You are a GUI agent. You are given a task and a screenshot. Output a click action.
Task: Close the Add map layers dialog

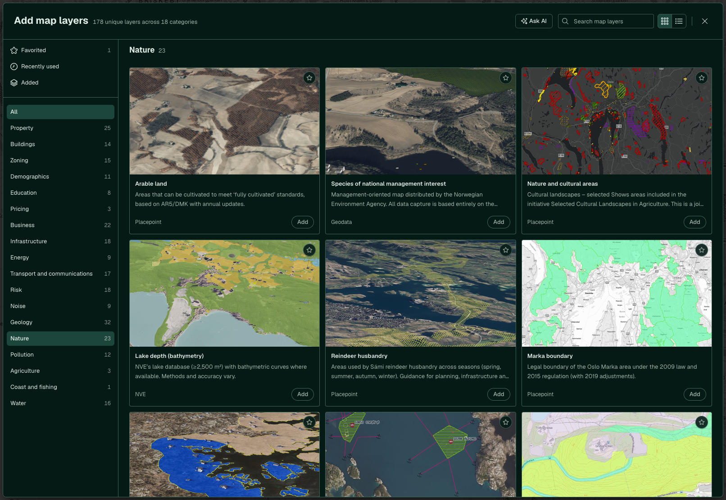[x=705, y=21]
